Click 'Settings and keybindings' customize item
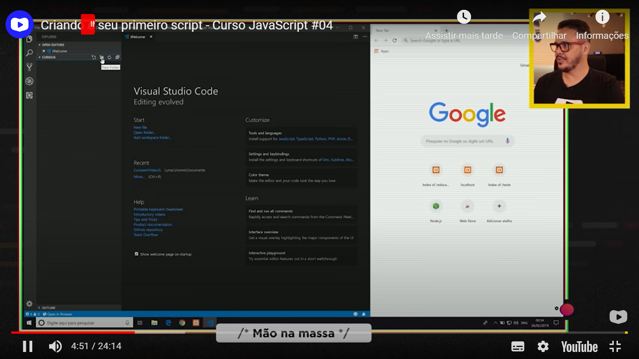Screen dimensions: 639x359 (302, 157)
